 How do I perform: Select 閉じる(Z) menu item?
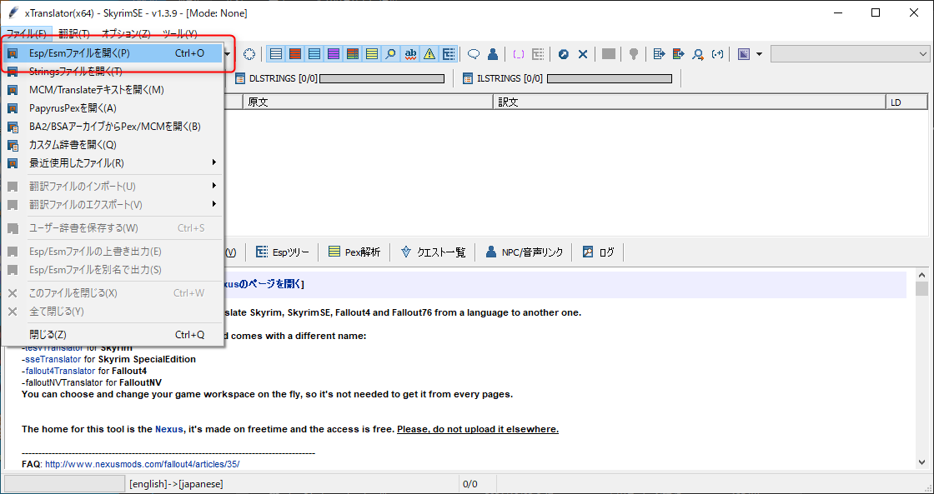pos(113,335)
